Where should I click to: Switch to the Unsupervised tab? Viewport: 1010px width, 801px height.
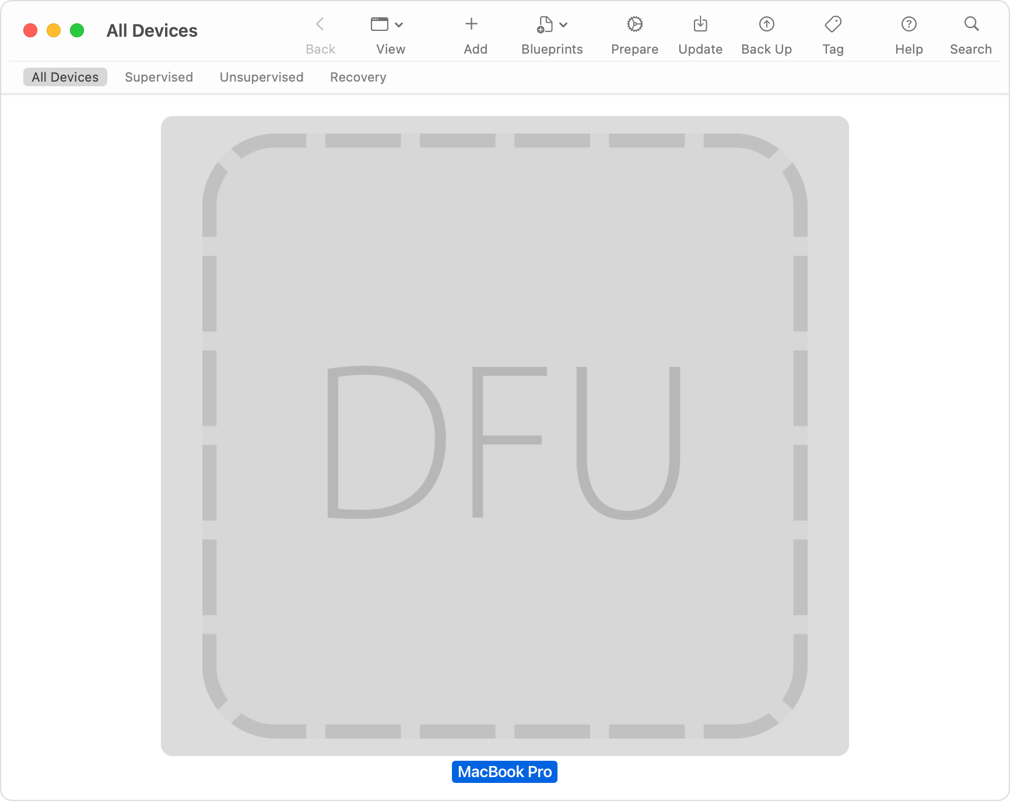coord(262,77)
